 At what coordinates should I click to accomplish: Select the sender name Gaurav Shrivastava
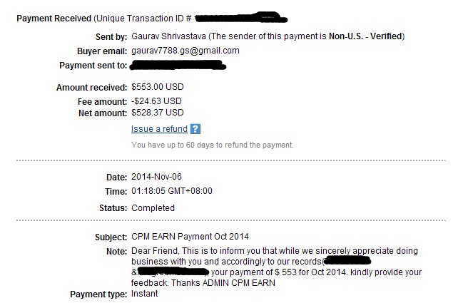(168, 36)
